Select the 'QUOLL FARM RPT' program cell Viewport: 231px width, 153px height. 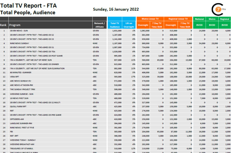tap(18, 107)
